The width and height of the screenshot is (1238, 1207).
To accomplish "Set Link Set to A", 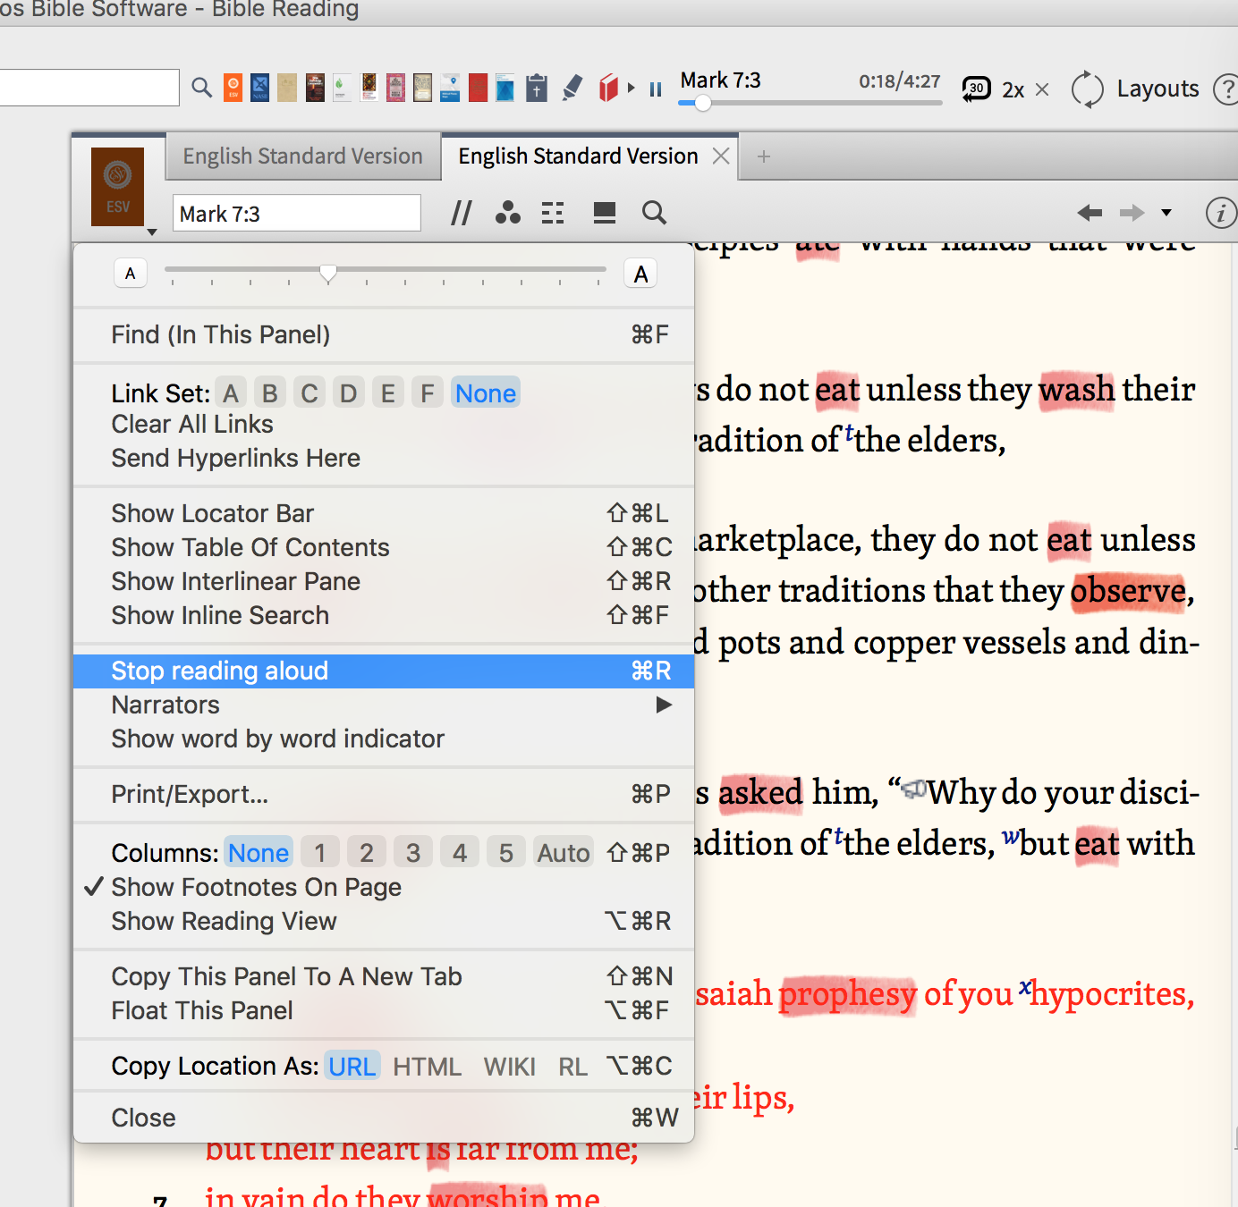I will [x=231, y=393].
